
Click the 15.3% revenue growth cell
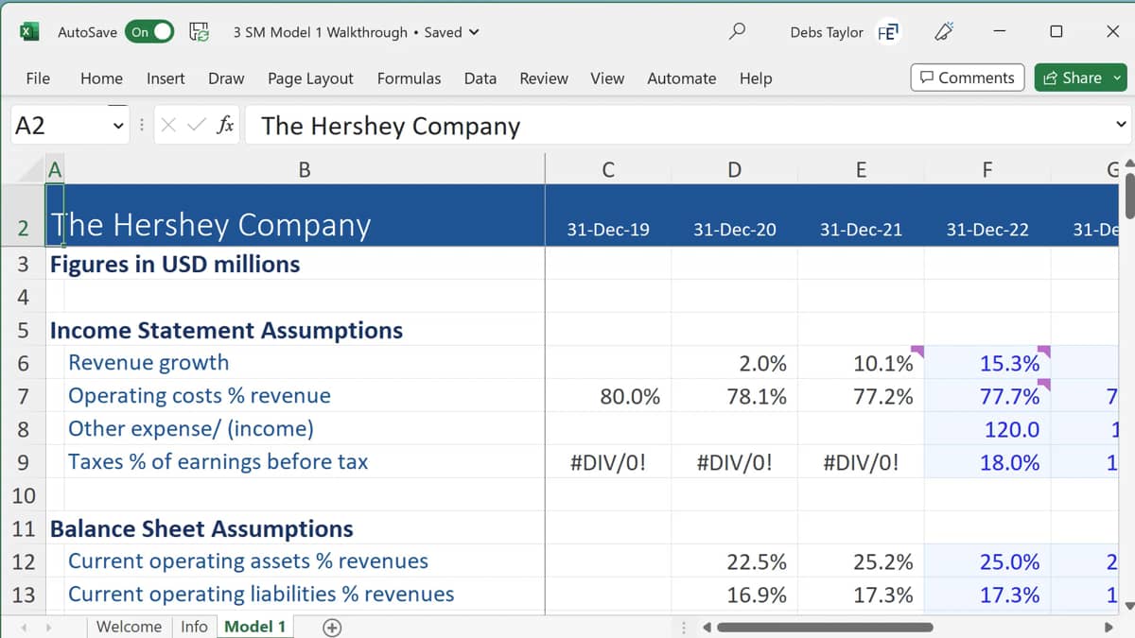[987, 363]
